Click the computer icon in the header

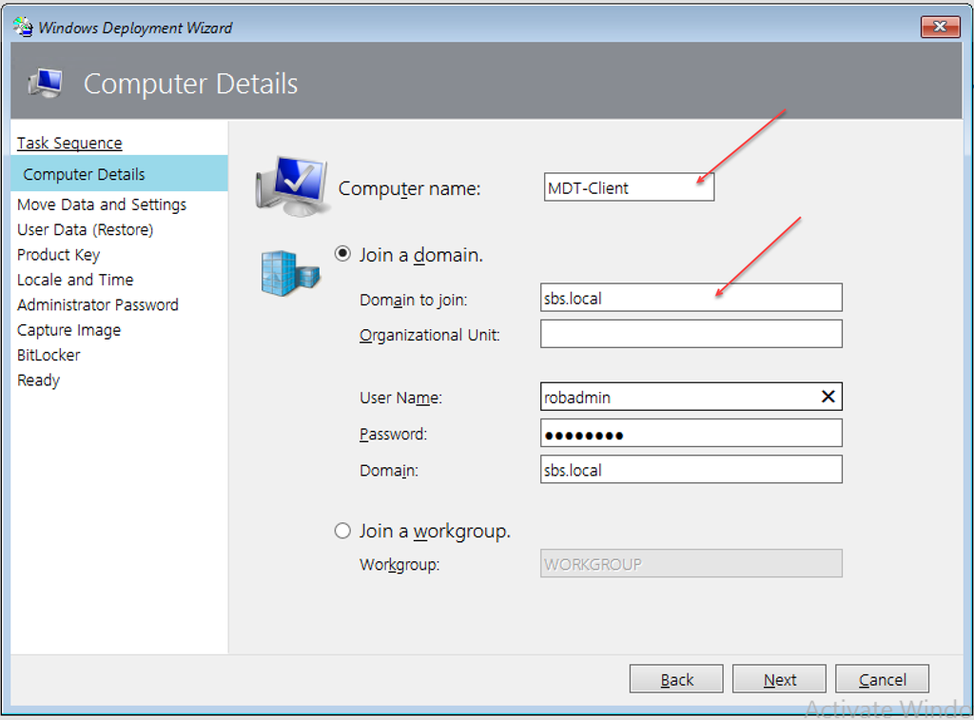point(46,84)
